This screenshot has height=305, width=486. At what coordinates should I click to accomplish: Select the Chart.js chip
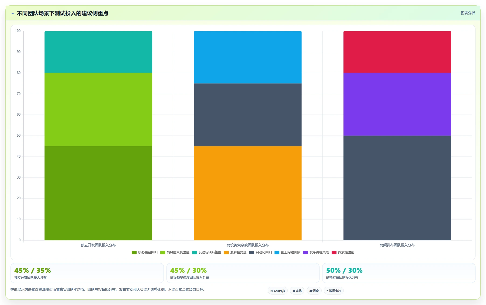pos(278,291)
